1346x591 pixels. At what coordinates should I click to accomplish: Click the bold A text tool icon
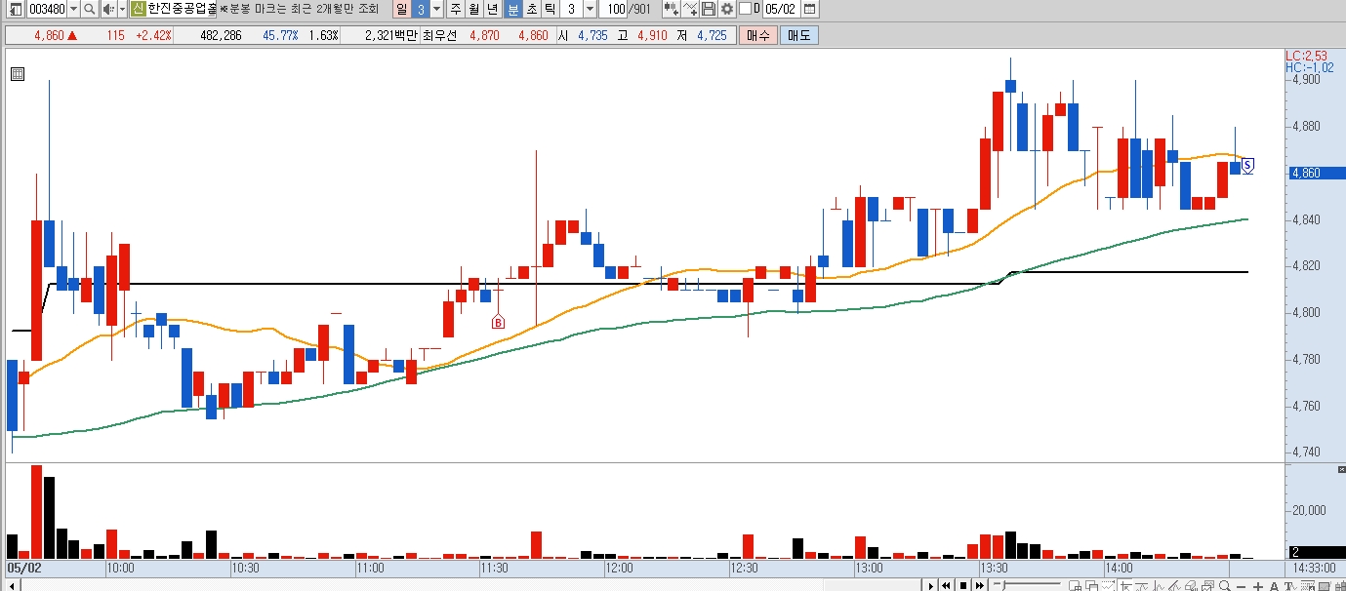tap(1274, 585)
